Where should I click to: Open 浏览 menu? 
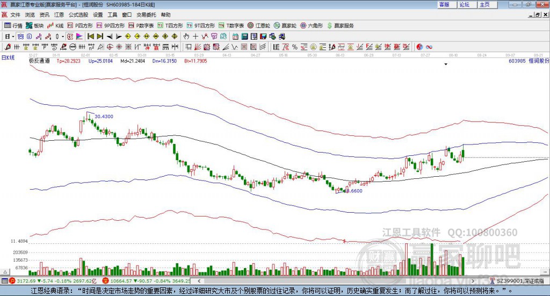[x=30, y=15]
